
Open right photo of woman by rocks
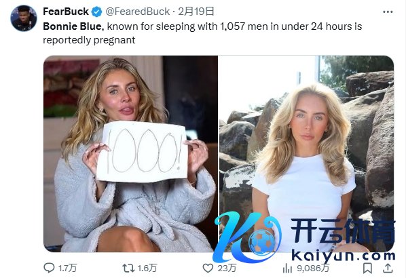(306, 154)
